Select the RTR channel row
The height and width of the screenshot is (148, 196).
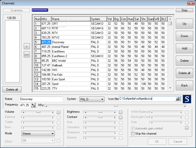[x=101, y=28]
